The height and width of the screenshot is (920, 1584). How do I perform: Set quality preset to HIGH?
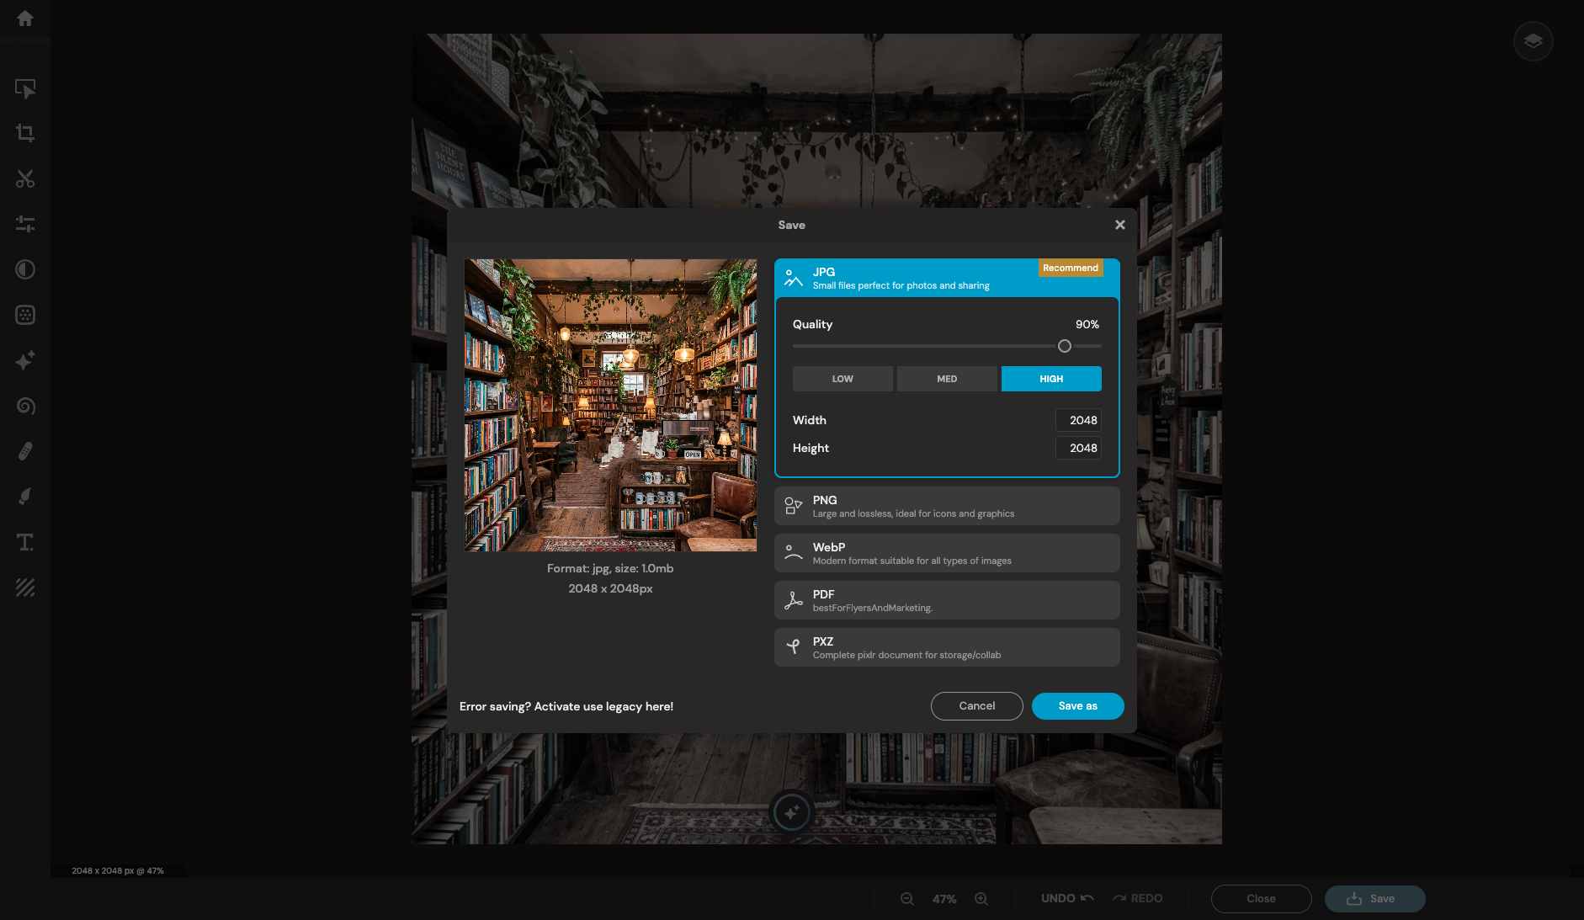coord(1051,379)
